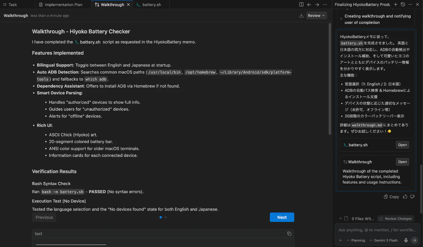Screen dimensions: 423x247
Task: Click the 20-segment colored battery bar bullet
Action: (81, 141)
